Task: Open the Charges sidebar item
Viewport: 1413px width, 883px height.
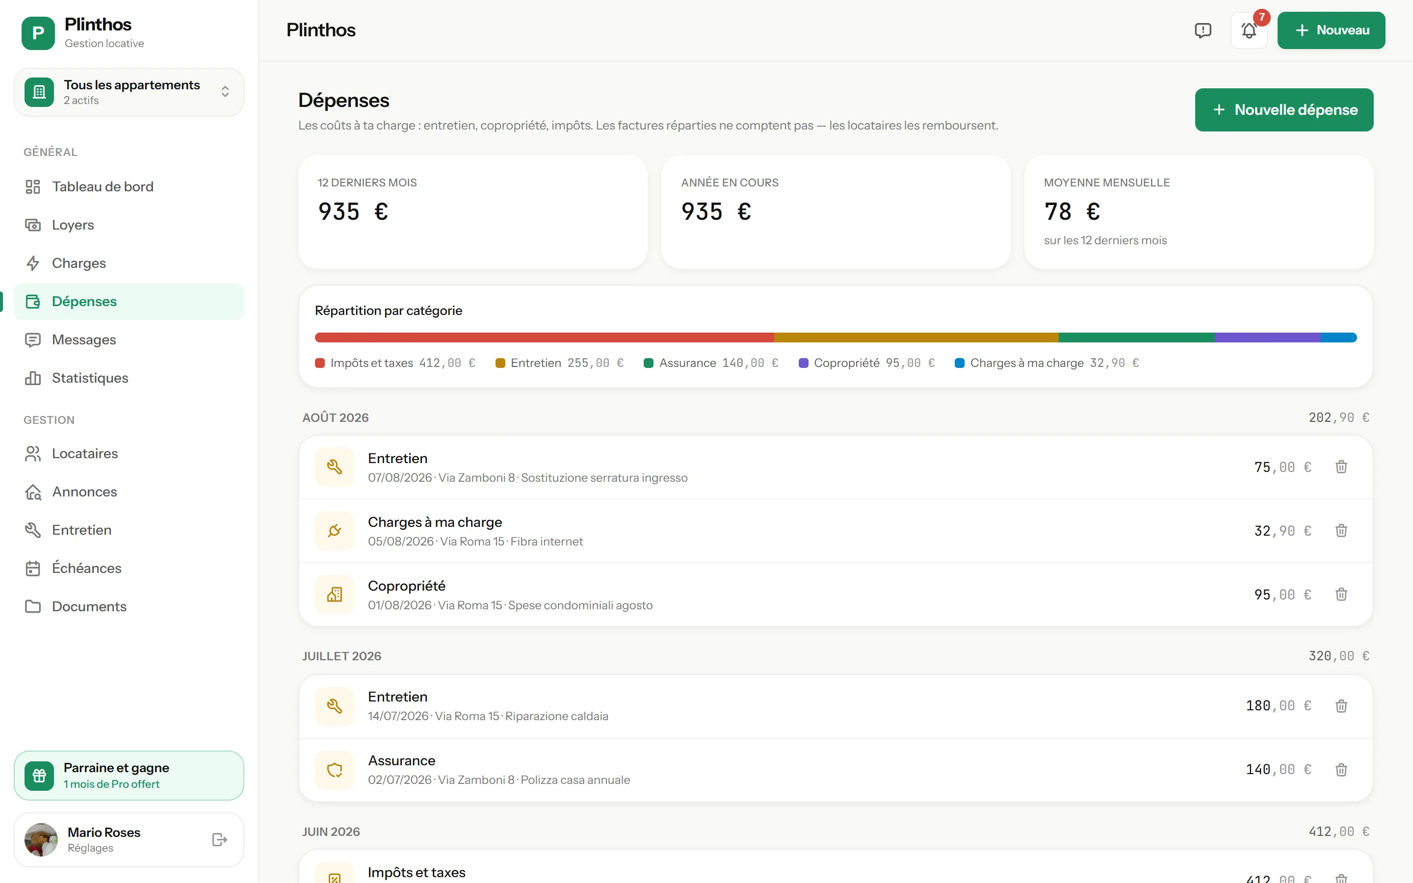Action: click(x=129, y=263)
